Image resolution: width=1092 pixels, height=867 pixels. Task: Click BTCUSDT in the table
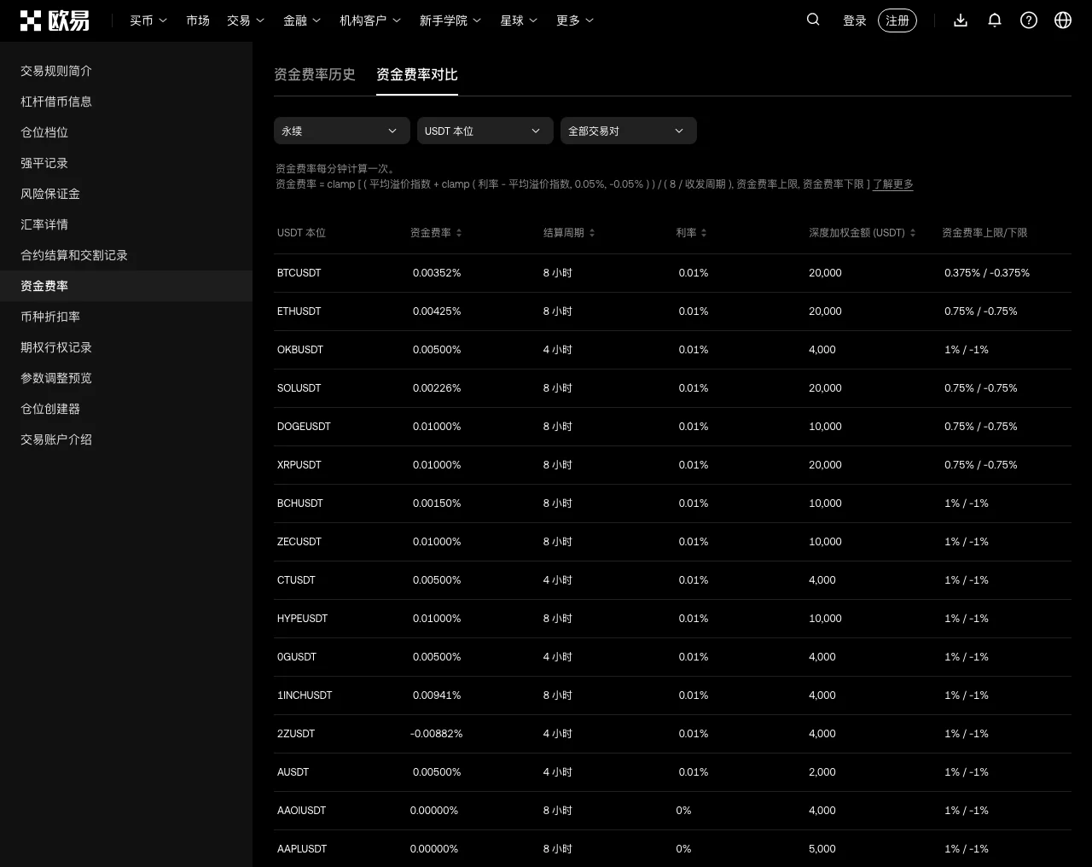click(x=299, y=273)
